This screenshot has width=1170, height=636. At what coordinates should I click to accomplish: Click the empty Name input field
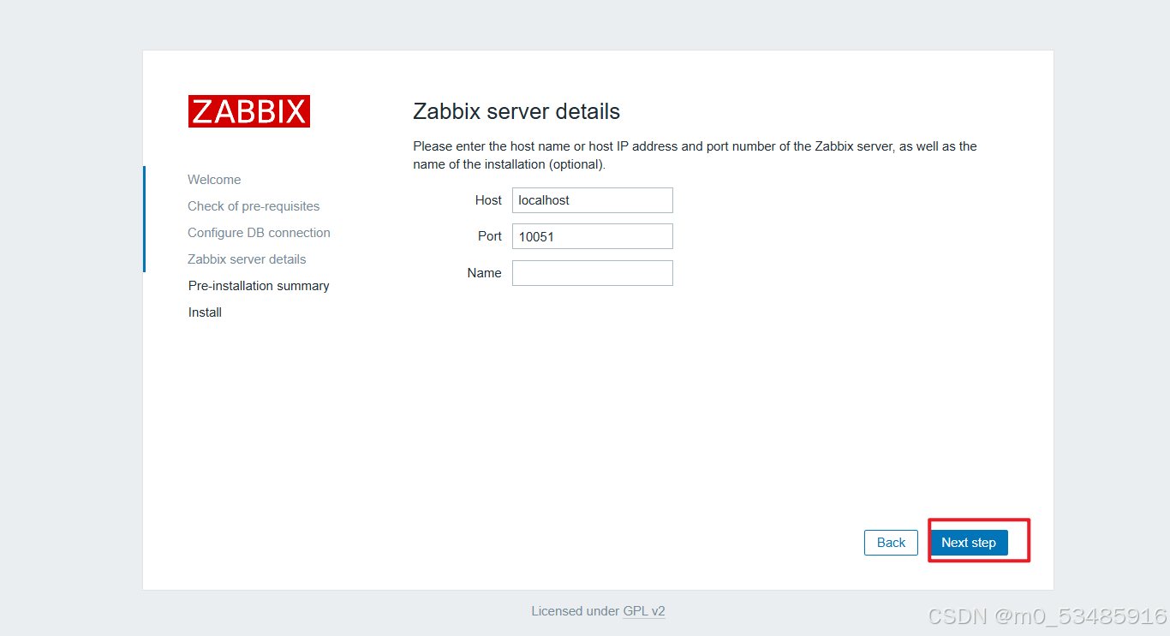592,273
